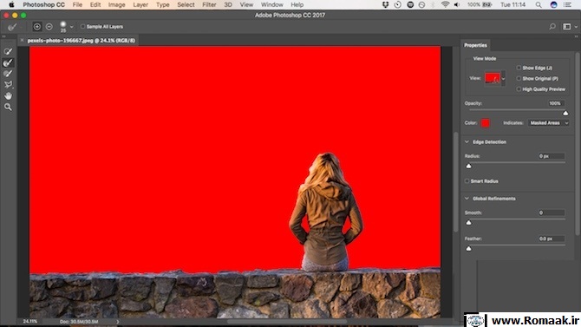Open Spotlight search in menu bar

pyautogui.click(x=539, y=5)
